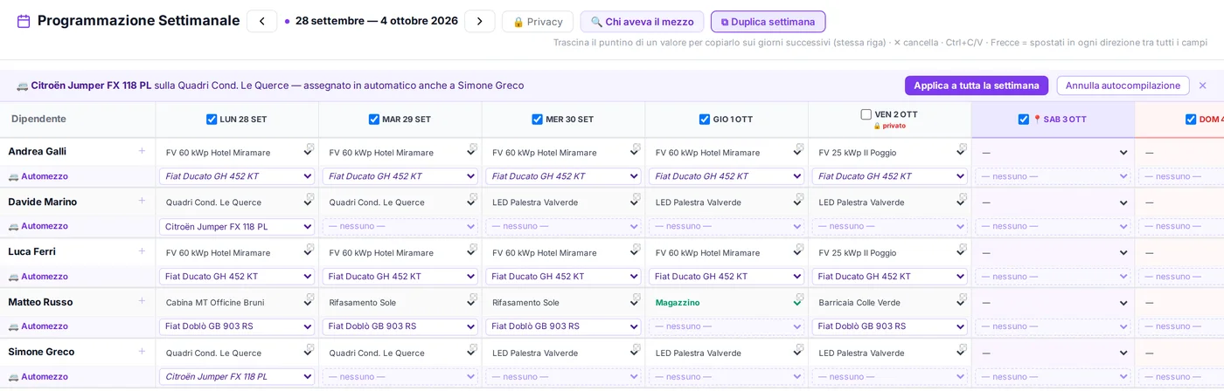
Task: Click the copy handle on Andrea Galli's LUN site cell
Action: 310,147
